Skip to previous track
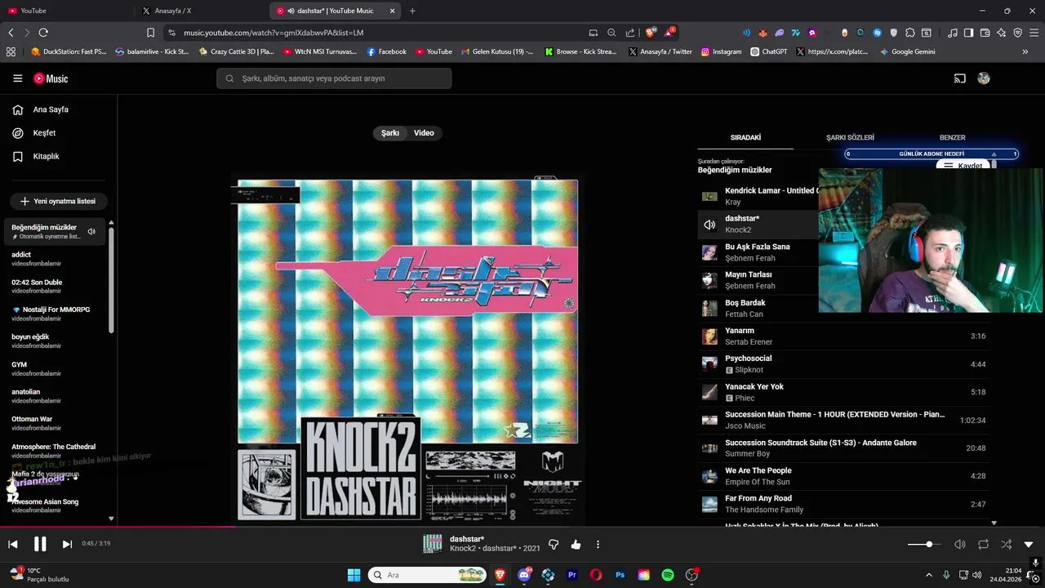Image resolution: width=1045 pixels, height=588 pixels. (13, 544)
